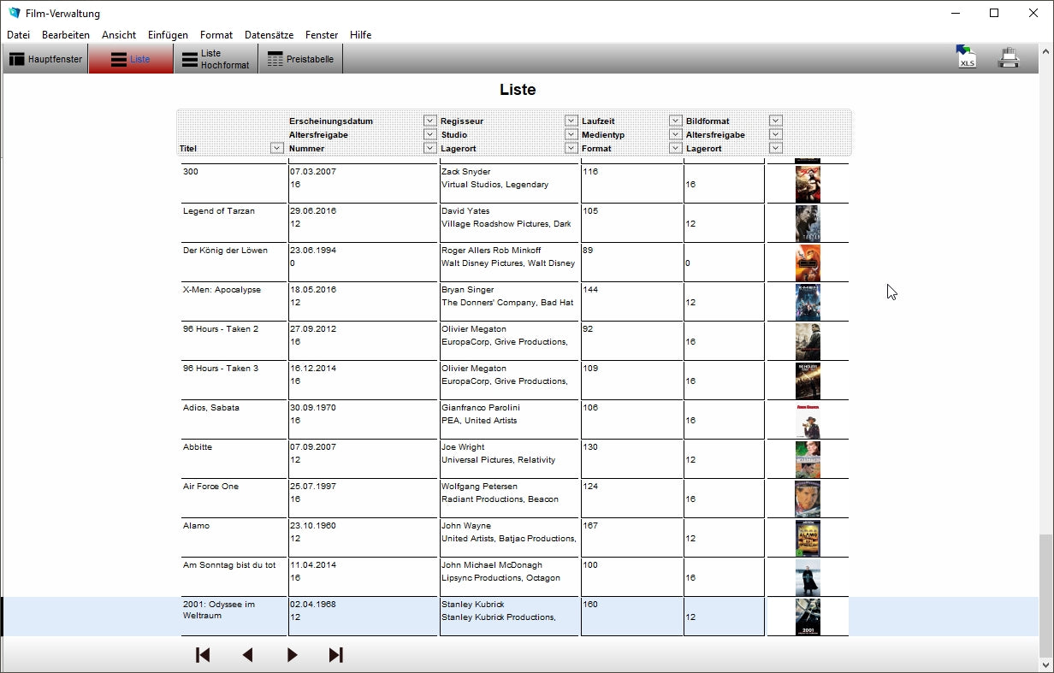1054x673 pixels.
Task: Expand the Titel column dropdown
Action: pyautogui.click(x=276, y=148)
